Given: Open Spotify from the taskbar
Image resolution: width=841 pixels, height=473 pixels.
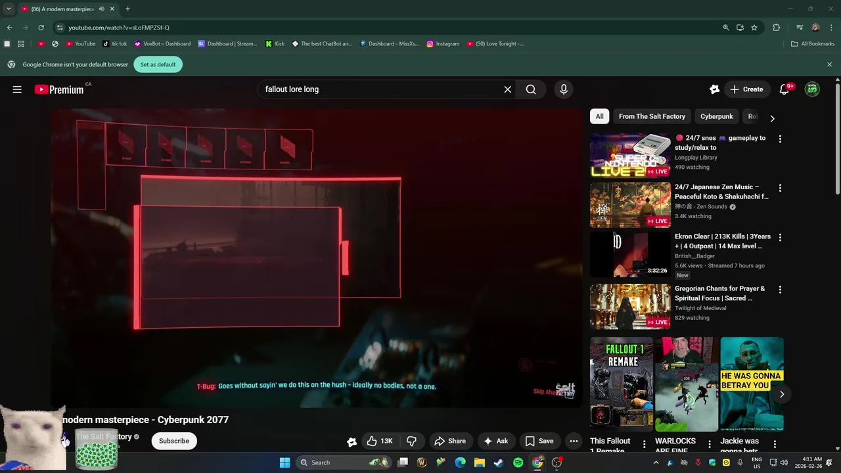Looking at the screenshot, I should click(x=518, y=462).
